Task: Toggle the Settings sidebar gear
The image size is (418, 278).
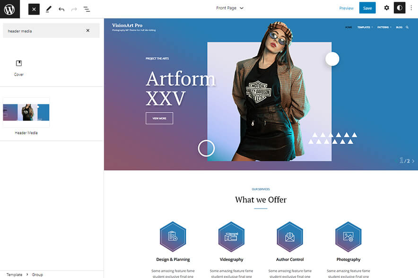Action: point(386,8)
